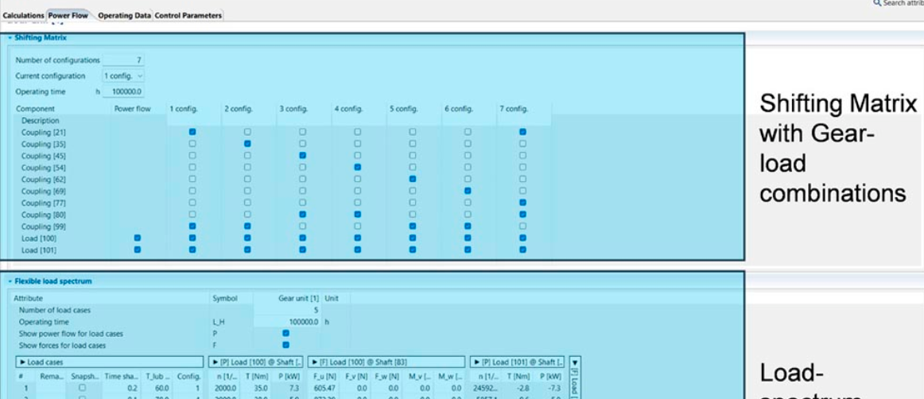Open the column menu arrow beside load headers
The image size is (924, 399).
(x=576, y=362)
